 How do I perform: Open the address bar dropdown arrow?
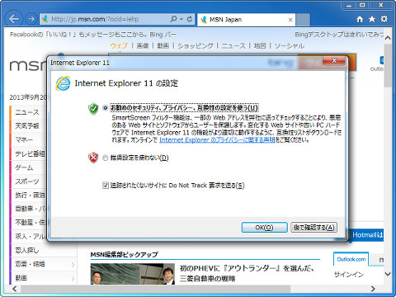click(x=181, y=19)
